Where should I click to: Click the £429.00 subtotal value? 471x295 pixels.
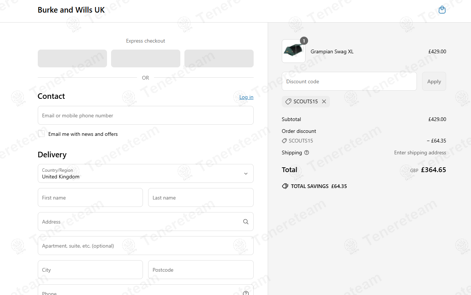coord(437,119)
